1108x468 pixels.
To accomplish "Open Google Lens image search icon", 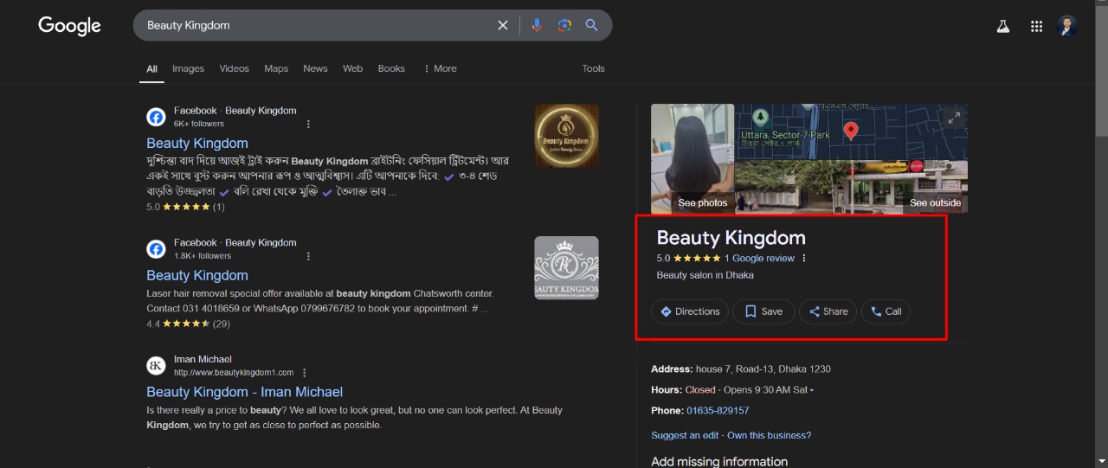I will tap(564, 25).
